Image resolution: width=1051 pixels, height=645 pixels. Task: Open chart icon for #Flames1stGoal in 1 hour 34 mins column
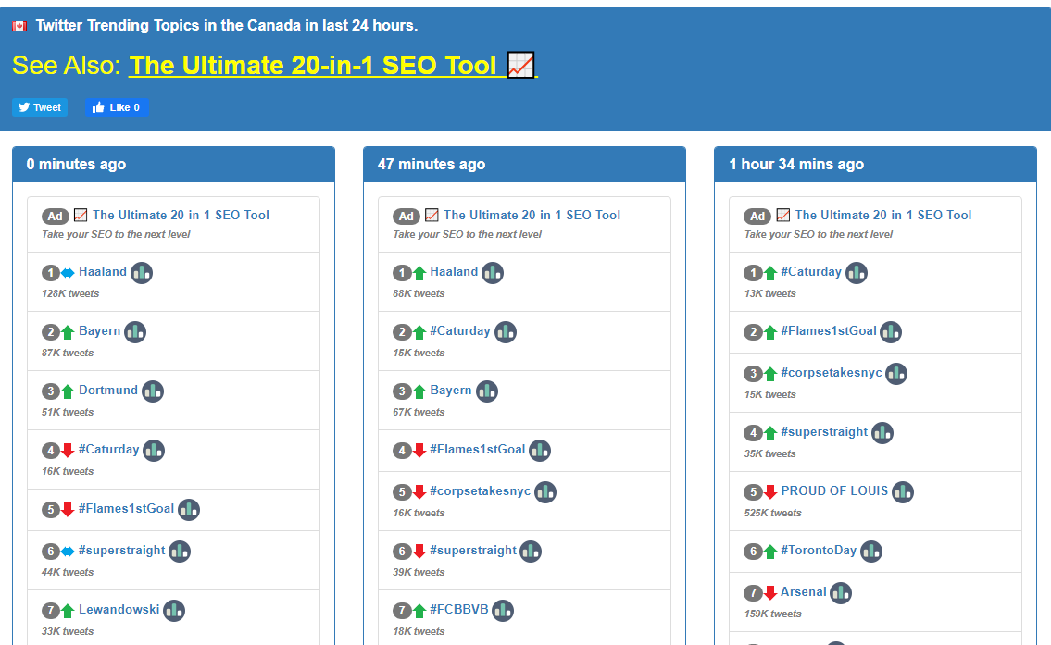890,331
